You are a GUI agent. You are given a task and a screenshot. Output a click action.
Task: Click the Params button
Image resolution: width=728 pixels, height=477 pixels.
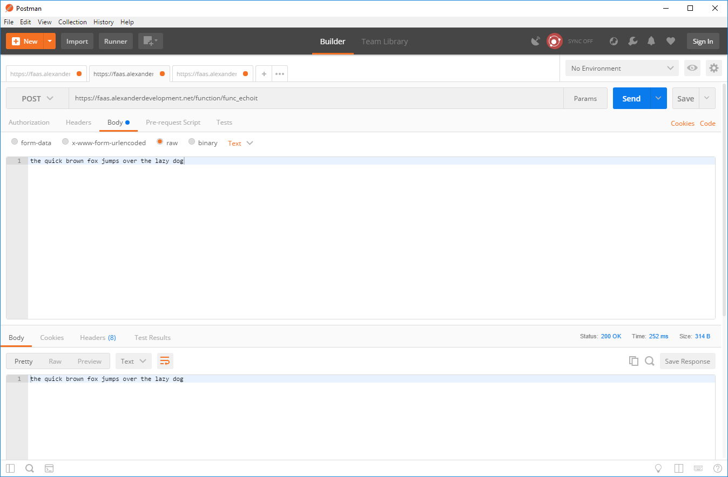(585, 99)
